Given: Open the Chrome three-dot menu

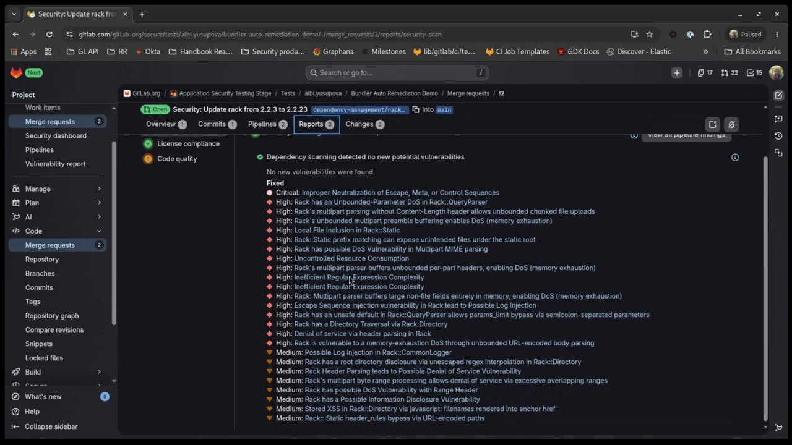Looking at the screenshot, I should [777, 35].
